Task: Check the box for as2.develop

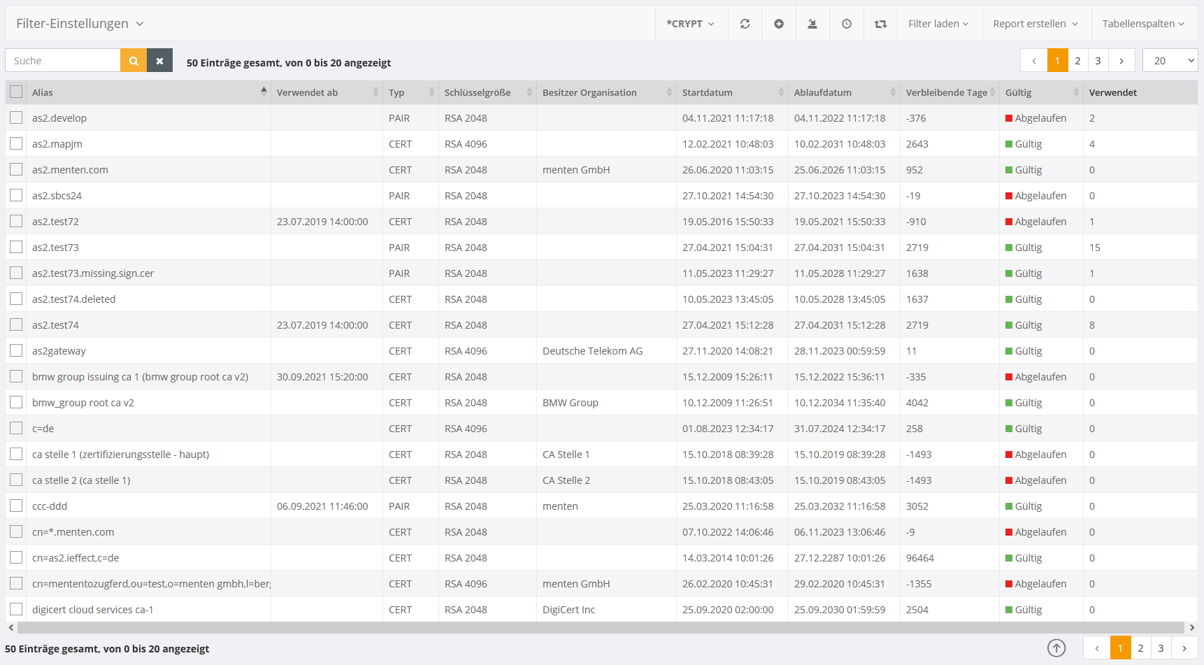Action: (16, 117)
